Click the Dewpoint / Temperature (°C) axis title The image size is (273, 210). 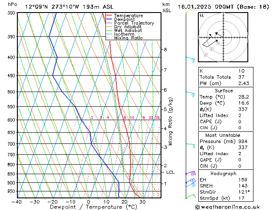tap(93, 207)
